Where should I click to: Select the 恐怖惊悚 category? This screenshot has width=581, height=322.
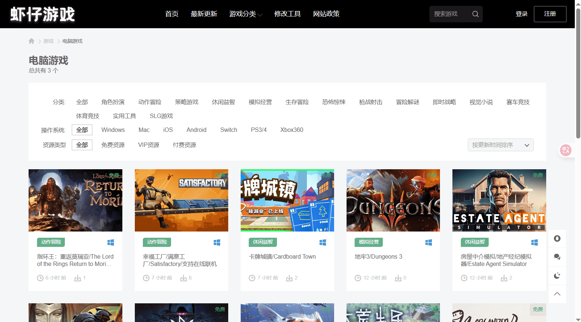(x=334, y=102)
